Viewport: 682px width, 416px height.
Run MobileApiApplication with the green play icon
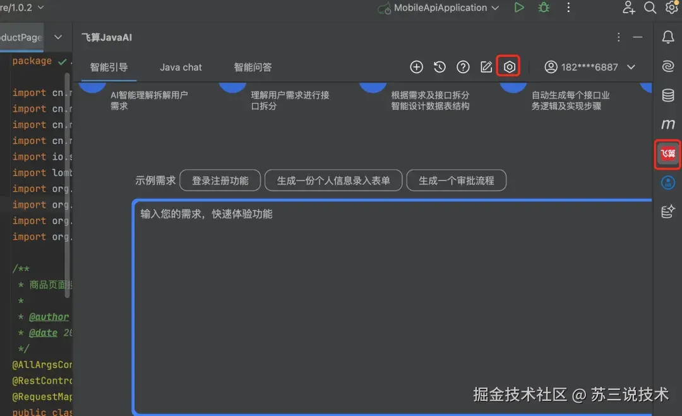click(x=519, y=8)
